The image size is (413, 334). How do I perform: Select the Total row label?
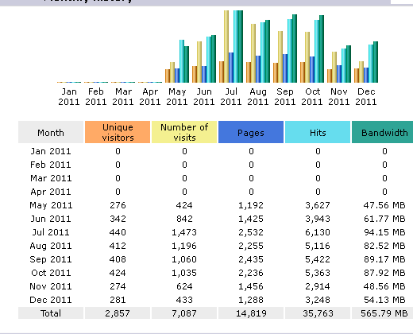pyautogui.click(x=51, y=313)
